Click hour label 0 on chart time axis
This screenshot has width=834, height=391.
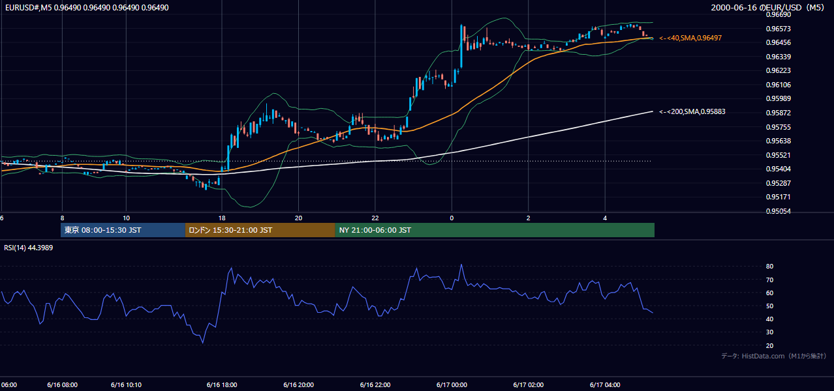pos(452,218)
